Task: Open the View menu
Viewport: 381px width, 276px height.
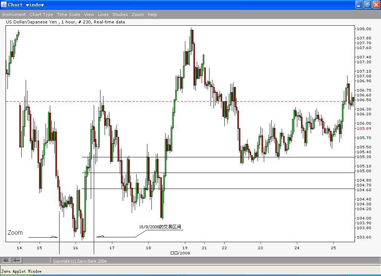Action: tap(89, 15)
